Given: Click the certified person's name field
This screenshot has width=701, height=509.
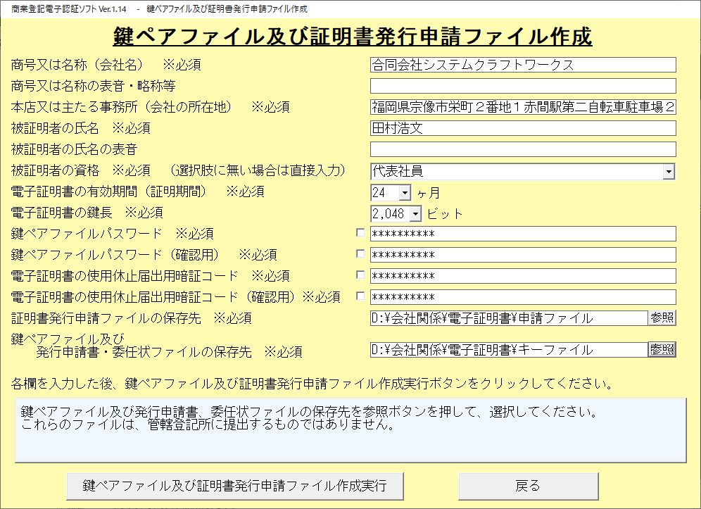Looking at the screenshot, I should pos(522,128).
